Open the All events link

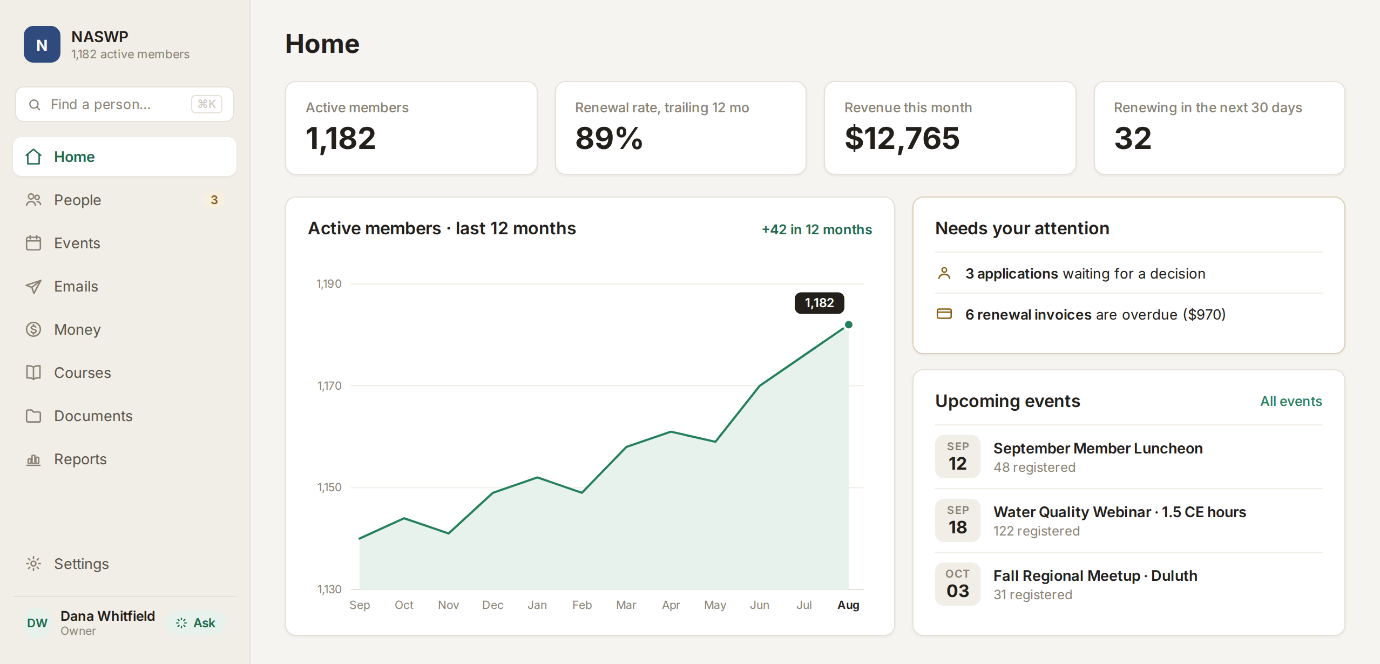click(1291, 401)
